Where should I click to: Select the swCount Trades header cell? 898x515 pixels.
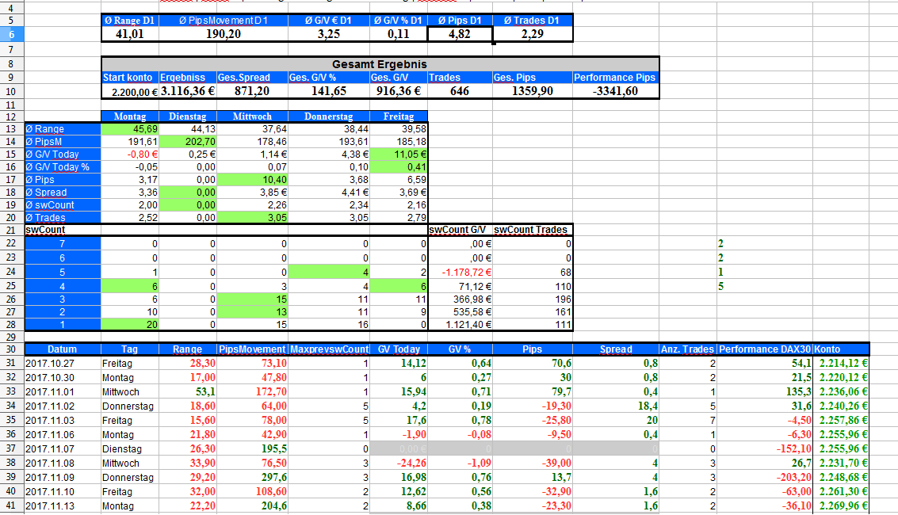click(532, 230)
